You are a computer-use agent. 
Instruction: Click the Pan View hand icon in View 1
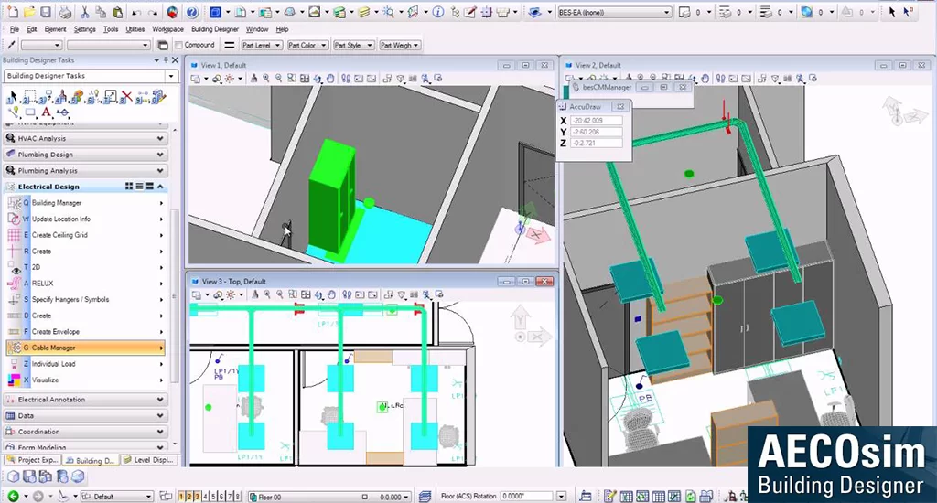click(331, 79)
